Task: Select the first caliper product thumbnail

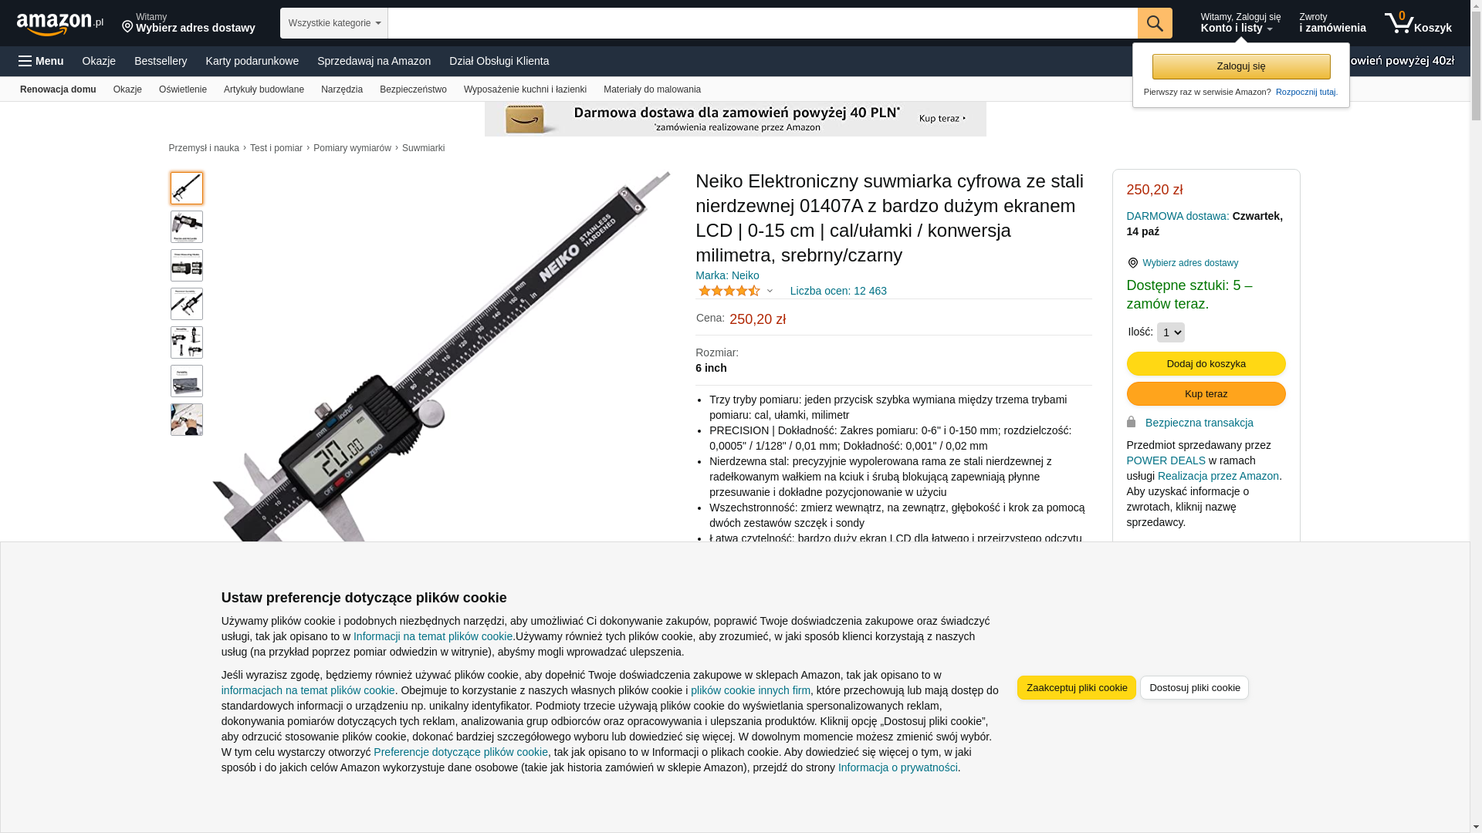Action: [187, 188]
